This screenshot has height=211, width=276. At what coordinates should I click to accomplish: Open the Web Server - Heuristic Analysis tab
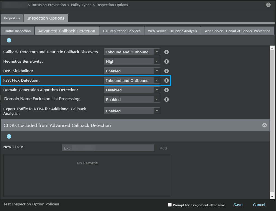click(x=172, y=31)
